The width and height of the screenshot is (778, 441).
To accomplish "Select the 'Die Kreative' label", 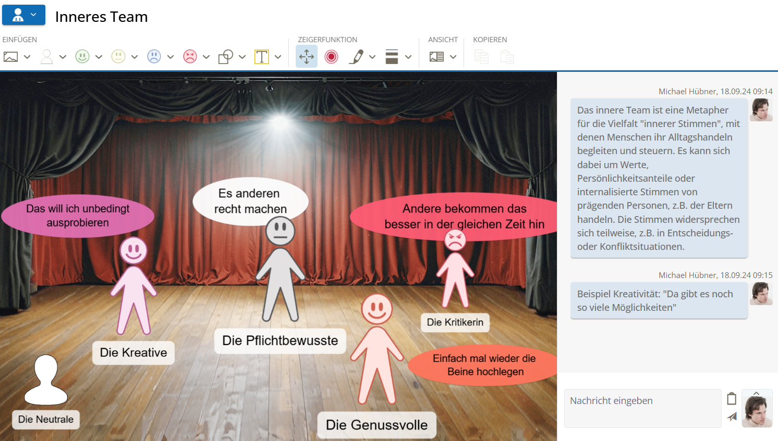I will pos(133,352).
